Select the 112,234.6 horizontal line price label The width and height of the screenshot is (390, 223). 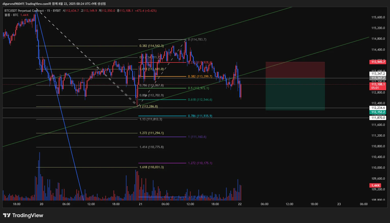tap(378, 108)
